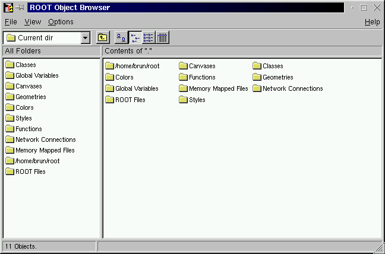
Task: Open the View menu
Action: click(x=33, y=22)
